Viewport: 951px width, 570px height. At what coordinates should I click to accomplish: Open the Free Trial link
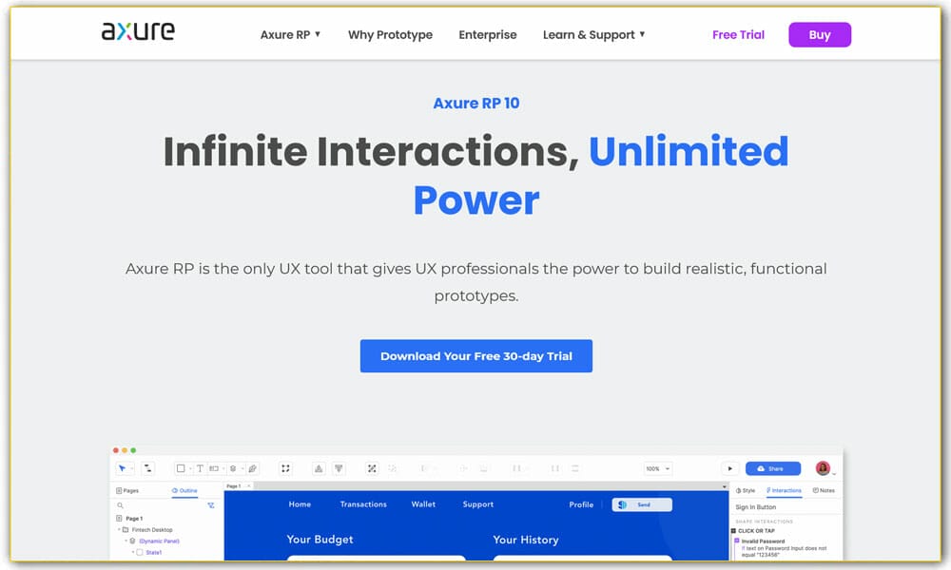point(738,35)
